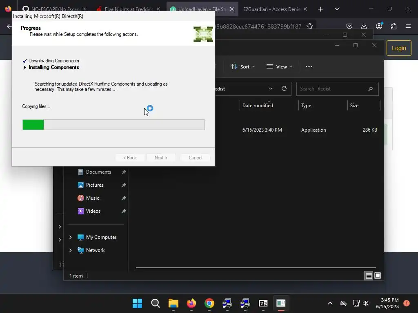
Task: Open the View dropdown in Explorer
Action: (279, 67)
